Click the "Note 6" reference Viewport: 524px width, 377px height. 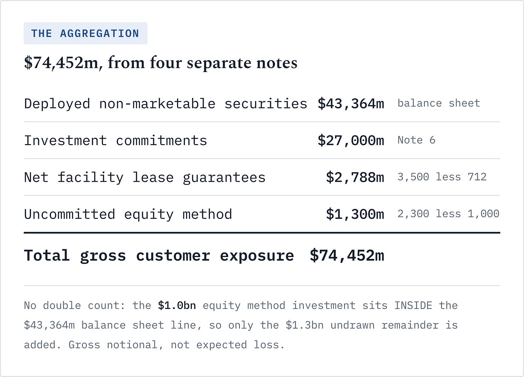pos(416,140)
